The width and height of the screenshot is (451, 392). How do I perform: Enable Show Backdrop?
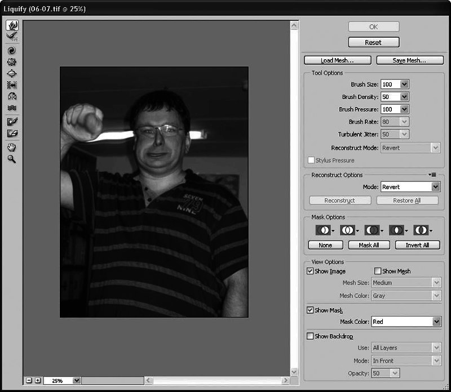(x=309, y=336)
